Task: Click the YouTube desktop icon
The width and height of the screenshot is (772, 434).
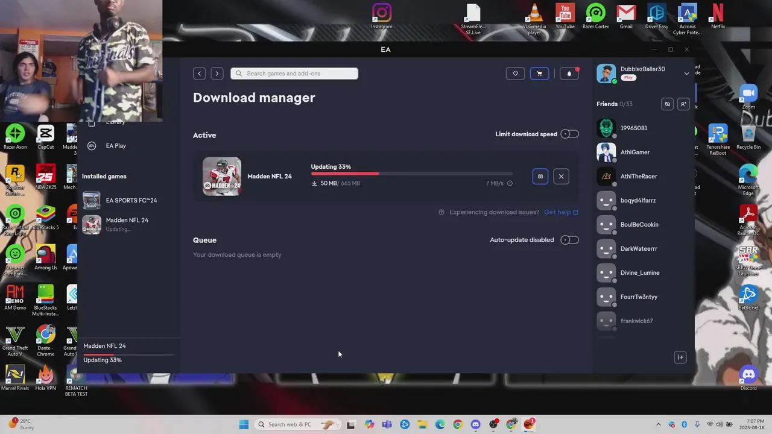Action: click(565, 16)
